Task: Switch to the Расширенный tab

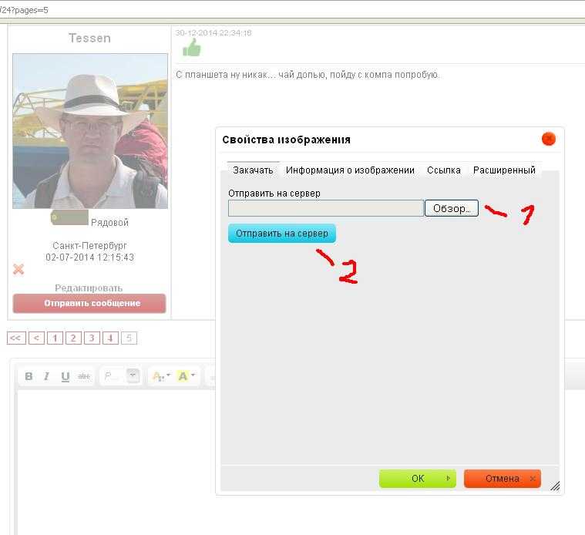Action: (504, 170)
